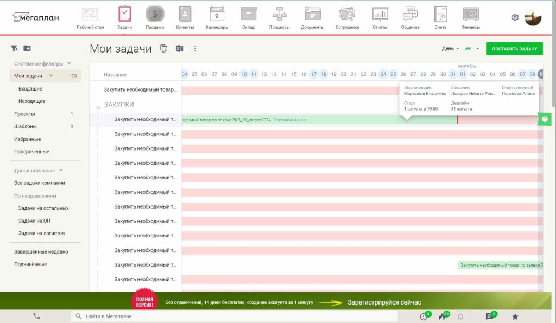The image size is (556, 323).
Task: Select the Просроченные filter in sidebar
Action: pyautogui.click(x=31, y=152)
